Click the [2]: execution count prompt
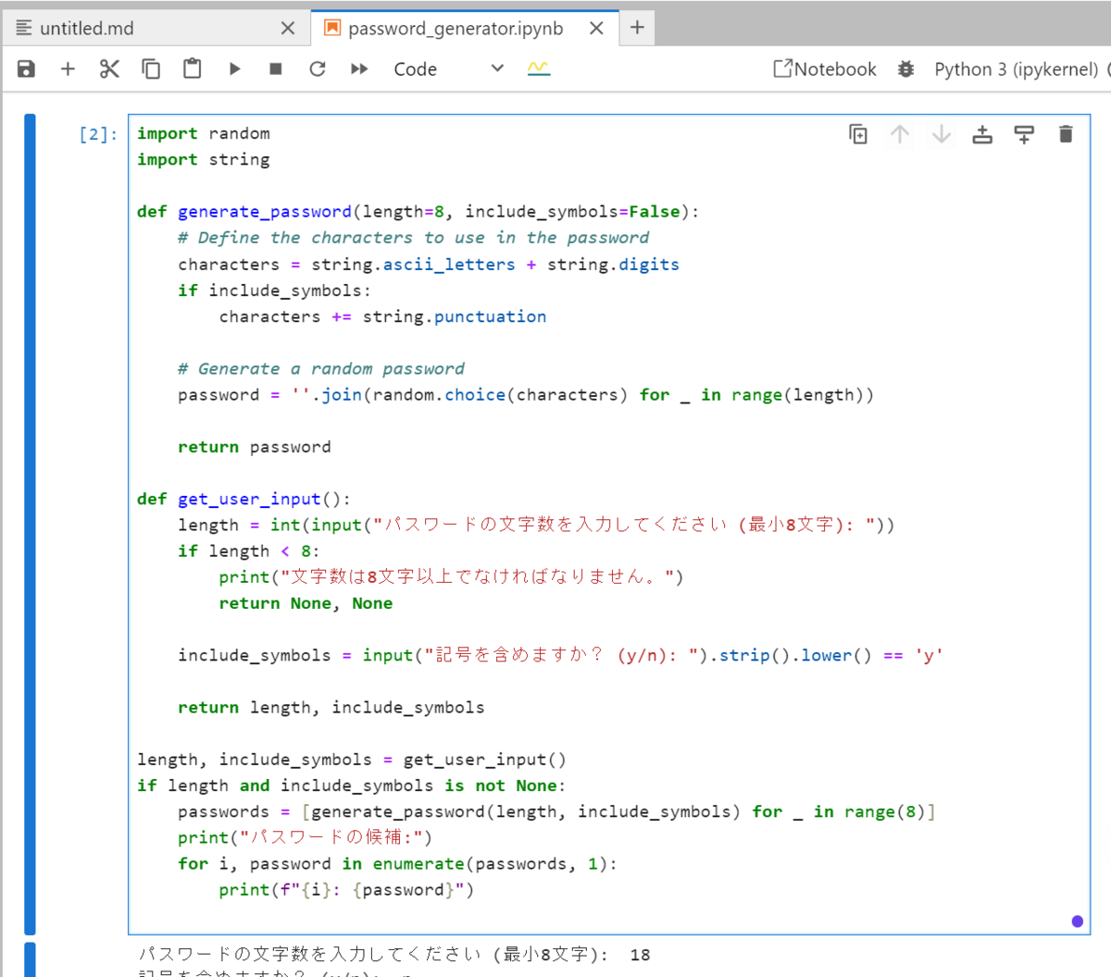Viewport: 1111px width, 977px height. pyautogui.click(x=98, y=134)
